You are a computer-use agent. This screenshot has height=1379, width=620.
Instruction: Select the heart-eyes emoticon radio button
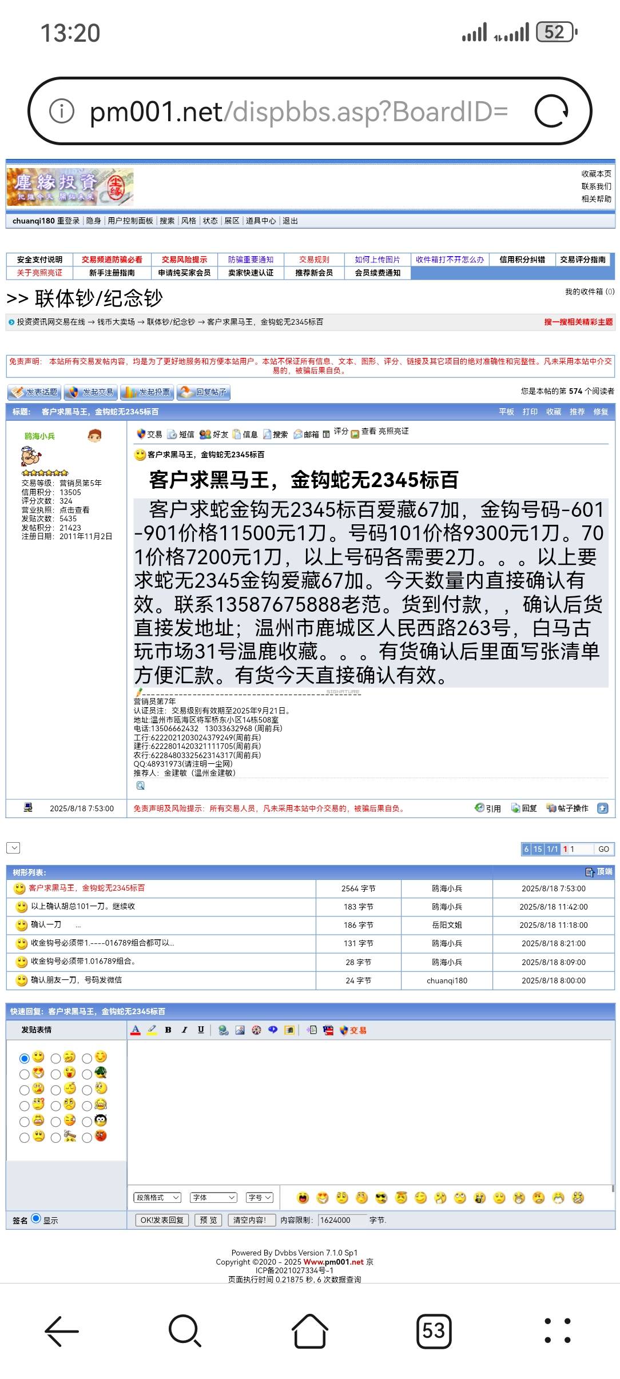pos(25,1074)
